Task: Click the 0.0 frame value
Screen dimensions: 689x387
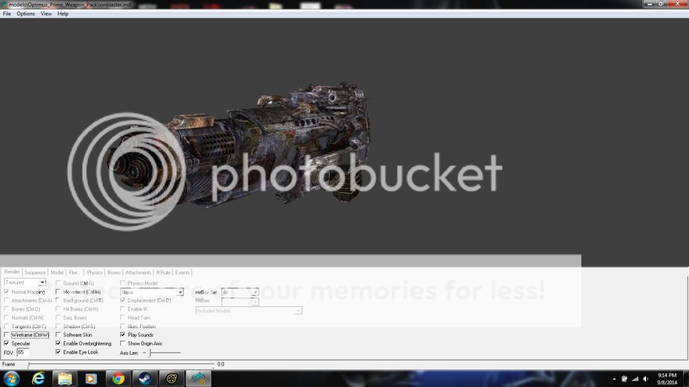Action: pyautogui.click(x=221, y=364)
